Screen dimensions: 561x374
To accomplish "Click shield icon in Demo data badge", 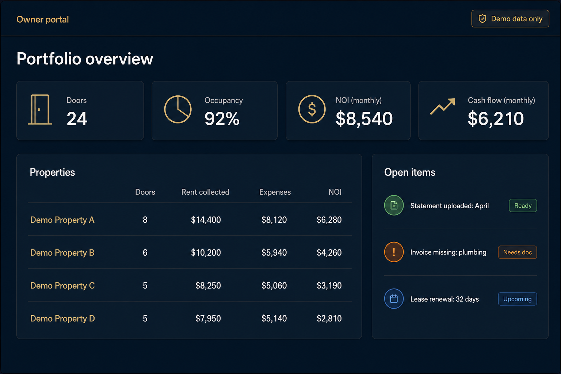I will tap(482, 19).
